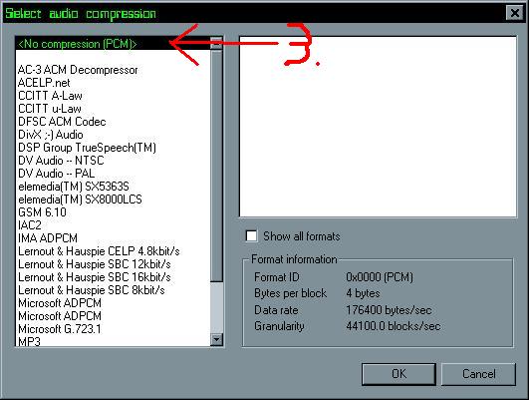Select Lernout & Hauspie CELP 4.8kbit/s
Screen dimensions: 529x400
pos(99,251)
